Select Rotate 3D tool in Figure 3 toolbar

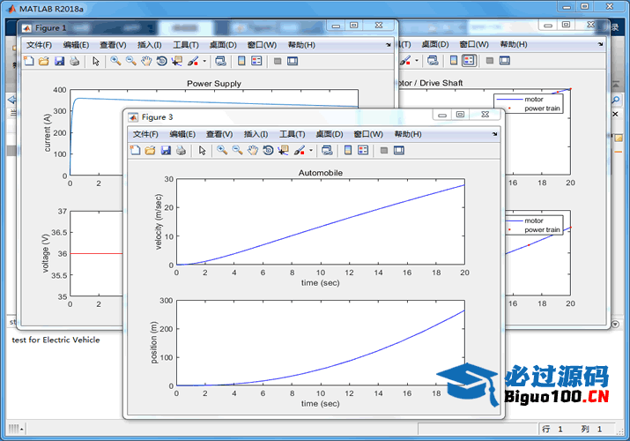pos(268,151)
